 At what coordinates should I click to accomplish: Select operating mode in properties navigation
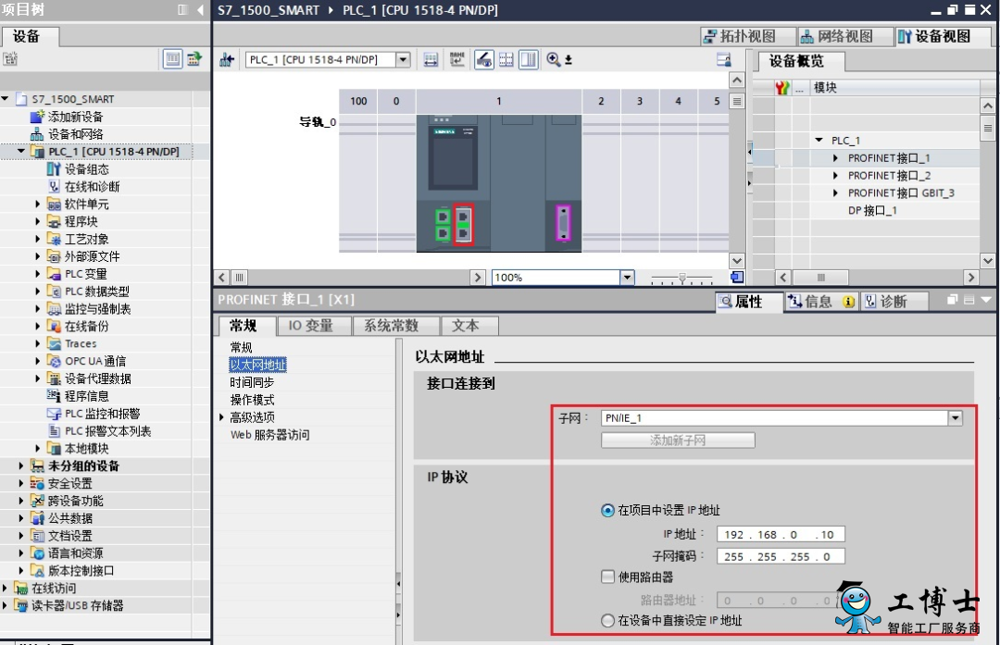point(252,401)
